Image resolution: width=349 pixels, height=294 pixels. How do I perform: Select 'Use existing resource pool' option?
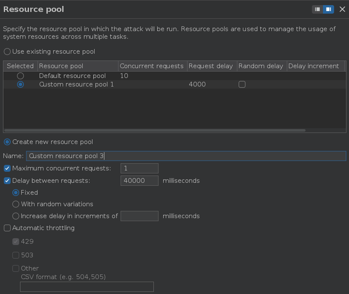click(7, 52)
